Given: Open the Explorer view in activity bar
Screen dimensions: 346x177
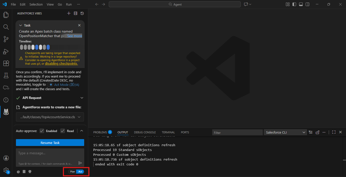Looking at the screenshot, I should [x=6, y=15].
